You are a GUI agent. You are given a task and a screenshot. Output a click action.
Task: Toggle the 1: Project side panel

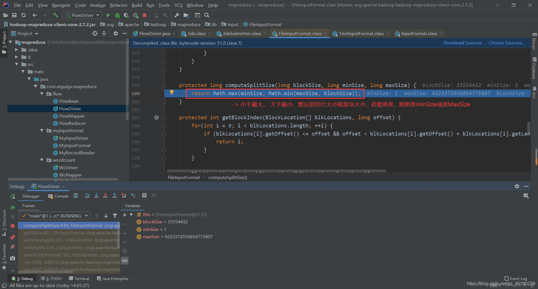click(4, 42)
